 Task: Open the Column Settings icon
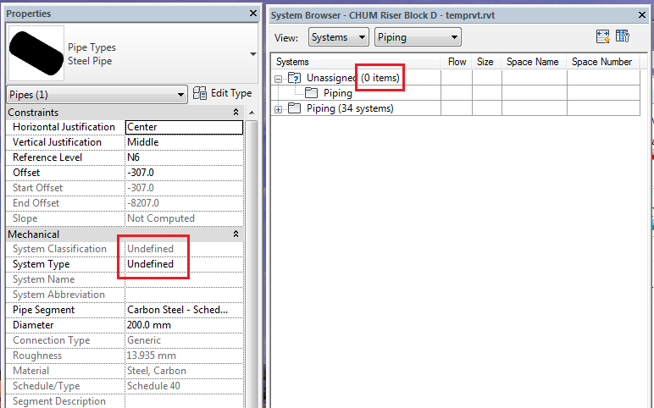(623, 36)
